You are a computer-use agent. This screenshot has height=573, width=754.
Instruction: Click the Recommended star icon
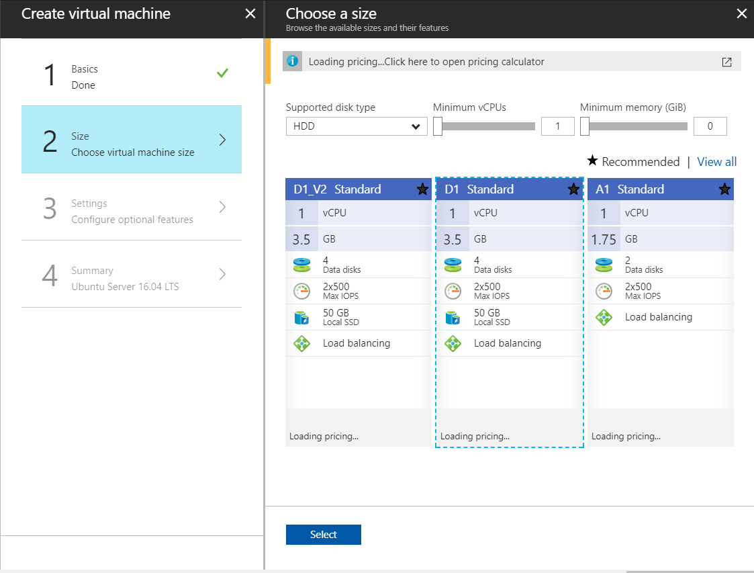click(x=592, y=160)
